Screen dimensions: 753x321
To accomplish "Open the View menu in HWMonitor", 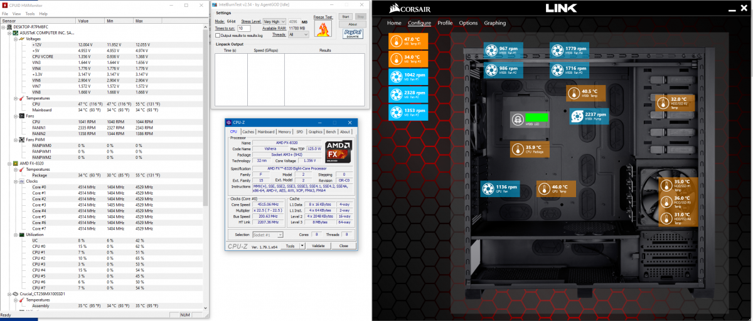I will pos(16,13).
